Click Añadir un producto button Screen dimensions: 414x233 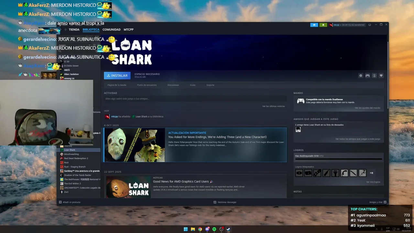click(70, 202)
